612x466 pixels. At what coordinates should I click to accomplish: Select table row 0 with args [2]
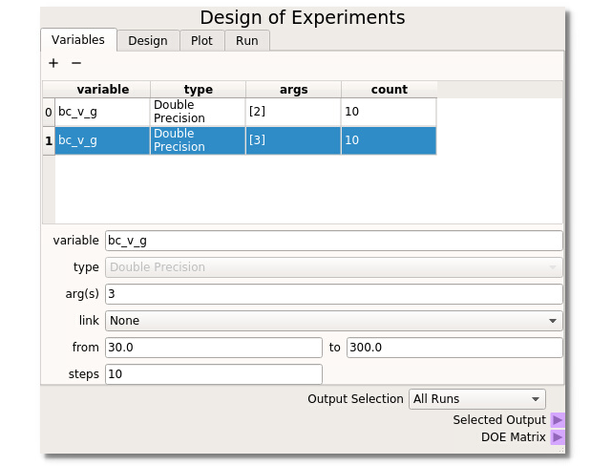point(292,112)
